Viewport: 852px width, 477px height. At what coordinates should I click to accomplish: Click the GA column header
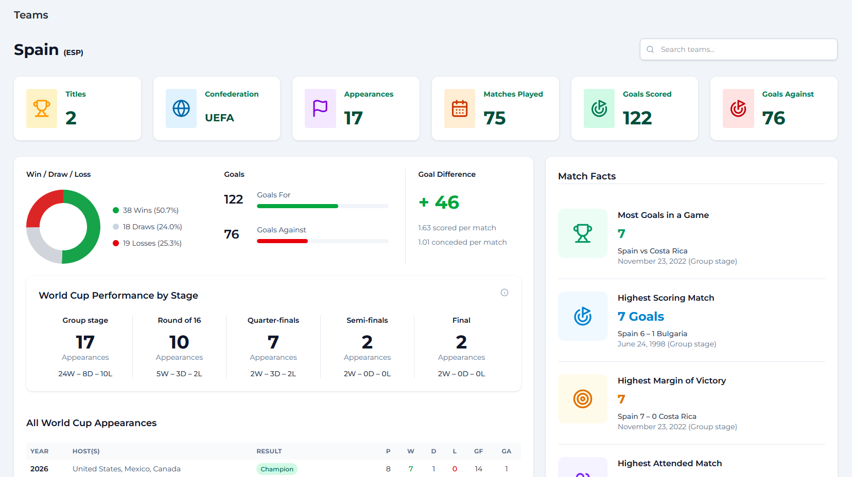[507, 451]
